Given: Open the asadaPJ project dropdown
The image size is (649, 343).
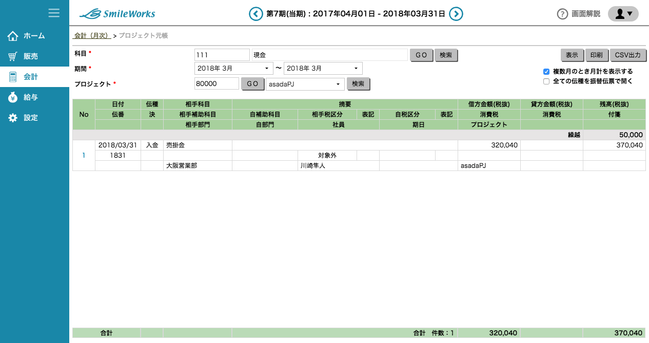Looking at the screenshot, I should 305,83.
